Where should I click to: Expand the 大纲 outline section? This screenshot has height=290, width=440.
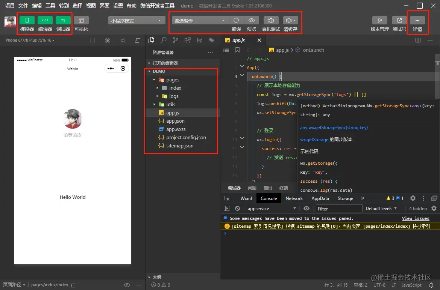[x=183, y=277]
